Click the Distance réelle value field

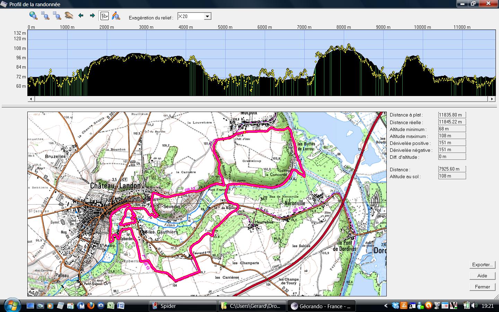tap(452, 122)
